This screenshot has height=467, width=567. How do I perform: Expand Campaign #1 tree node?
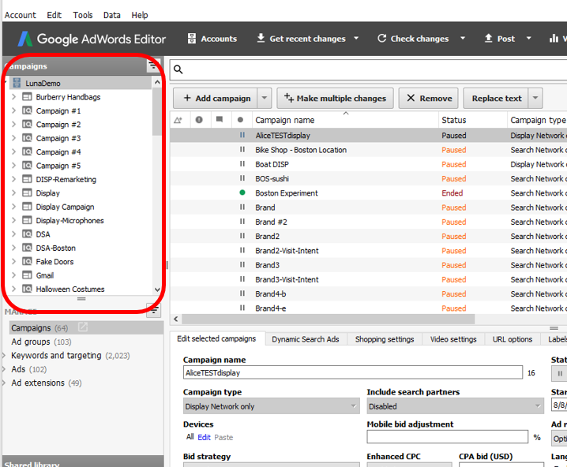[13, 110]
